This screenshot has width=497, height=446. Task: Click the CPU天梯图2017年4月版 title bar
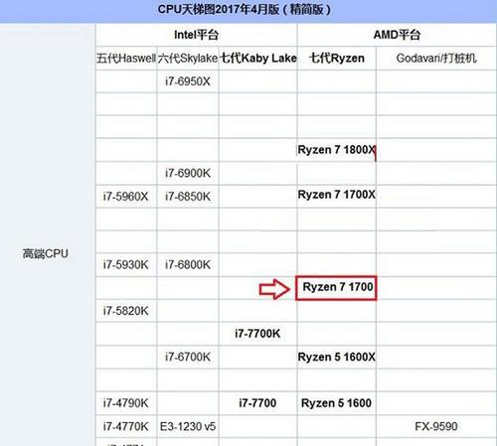[245, 10]
